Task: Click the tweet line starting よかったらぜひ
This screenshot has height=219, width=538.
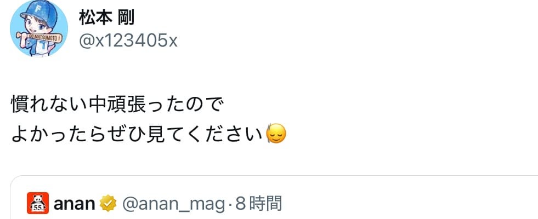Action: click(x=149, y=135)
